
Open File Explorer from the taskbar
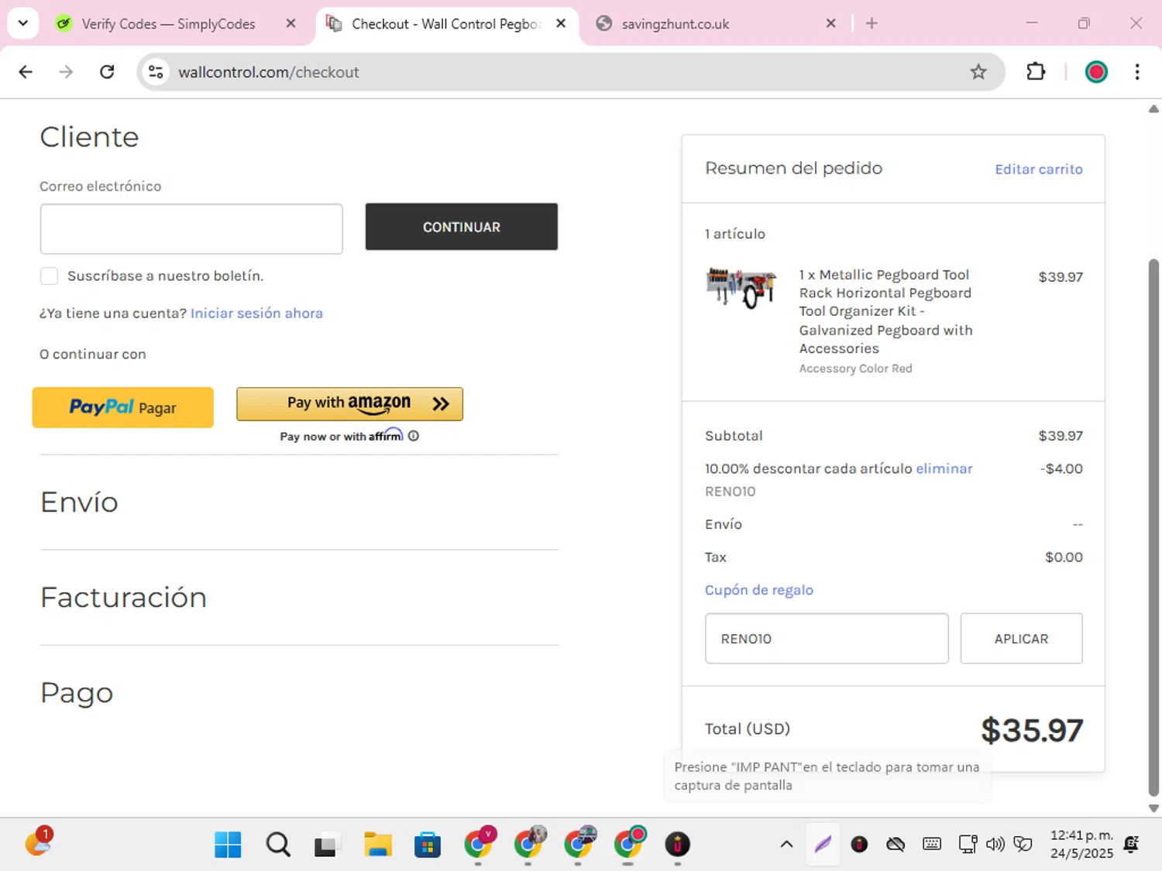click(x=377, y=845)
